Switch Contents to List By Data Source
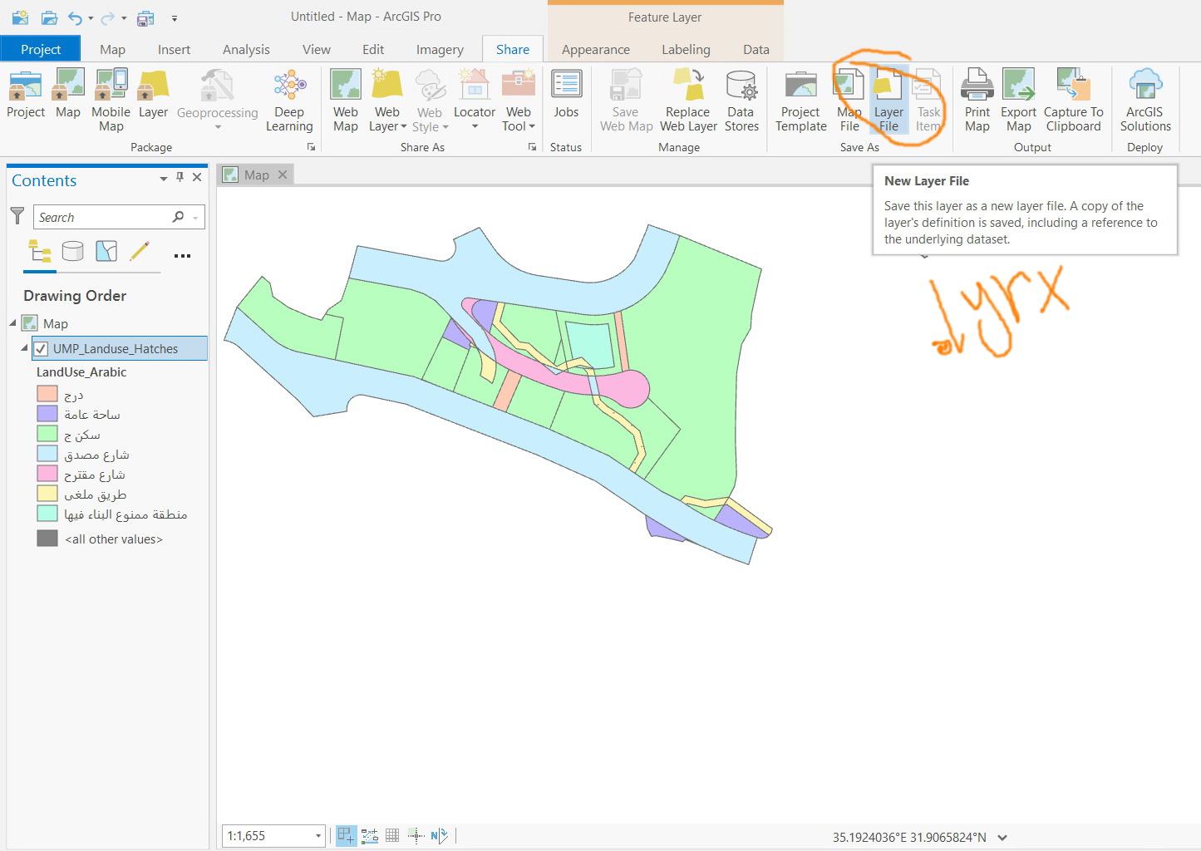Viewport: 1201px width, 851px height. [x=73, y=252]
